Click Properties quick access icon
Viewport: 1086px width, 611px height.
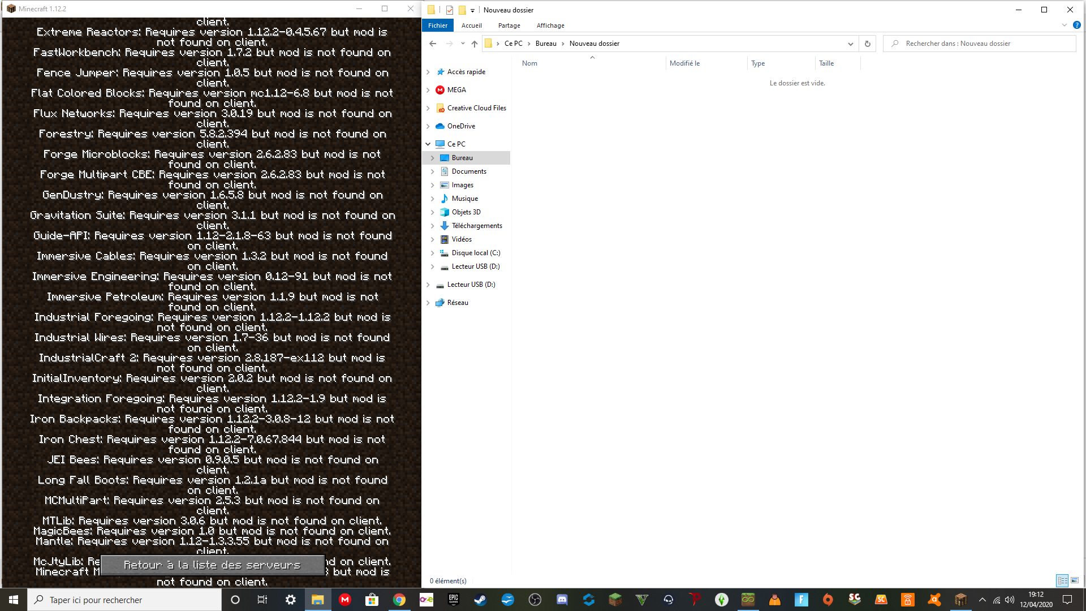pos(449,10)
